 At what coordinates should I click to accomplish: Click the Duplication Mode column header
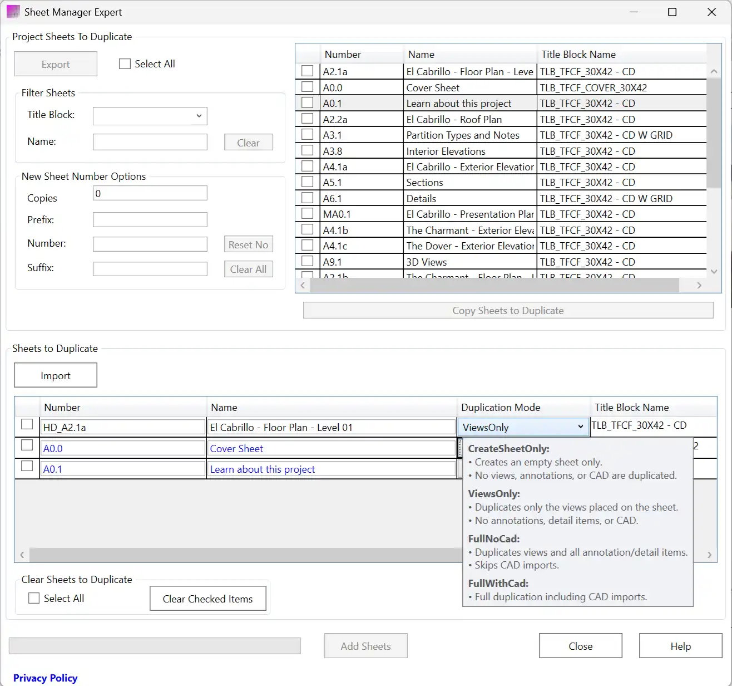(x=501, y=408)
